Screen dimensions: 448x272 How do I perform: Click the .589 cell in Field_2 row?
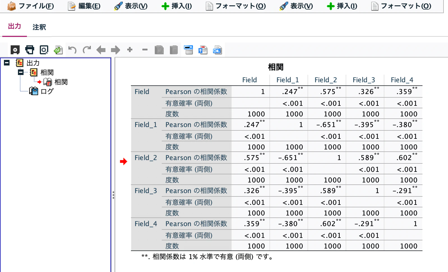(365, 158)
